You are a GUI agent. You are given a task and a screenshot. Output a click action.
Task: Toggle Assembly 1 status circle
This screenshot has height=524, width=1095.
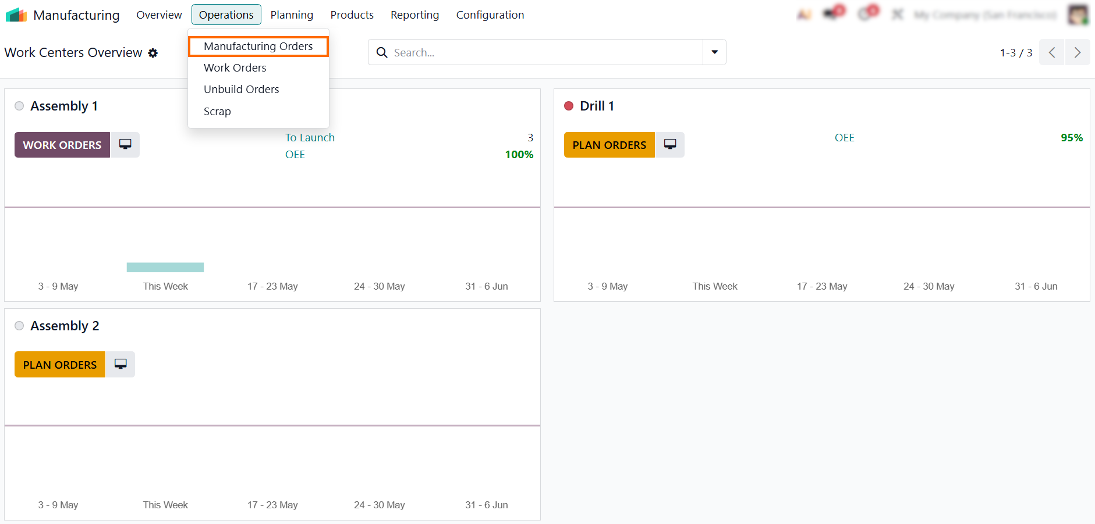pos(19,106)
